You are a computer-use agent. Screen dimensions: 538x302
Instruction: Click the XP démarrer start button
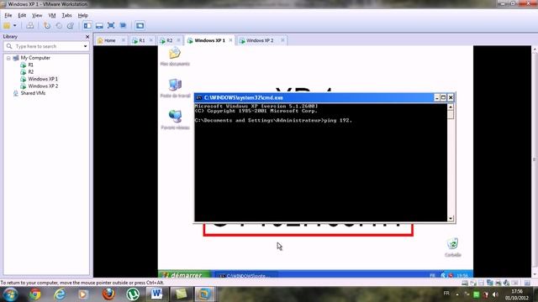[184, 275]
